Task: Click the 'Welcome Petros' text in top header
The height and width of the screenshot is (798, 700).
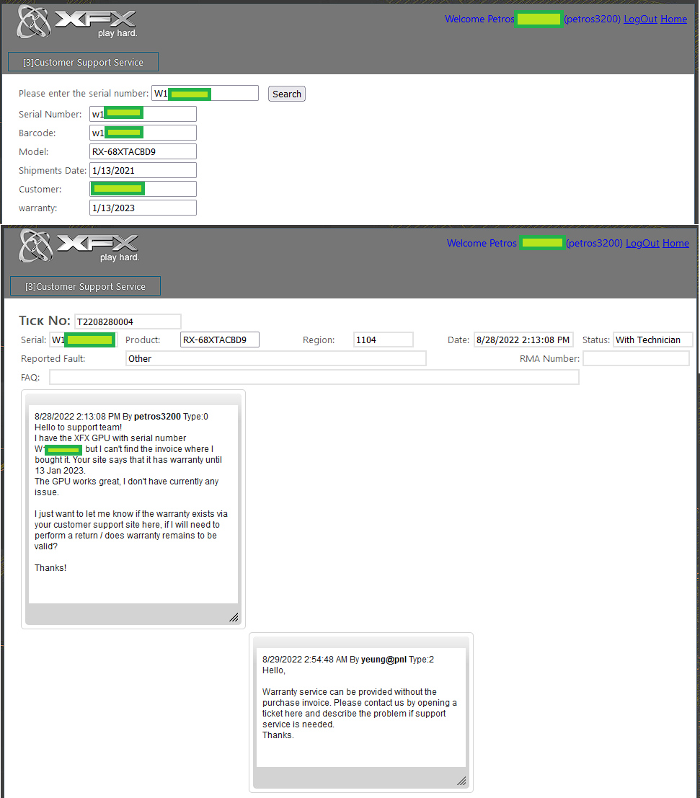Action: [479, 19]
